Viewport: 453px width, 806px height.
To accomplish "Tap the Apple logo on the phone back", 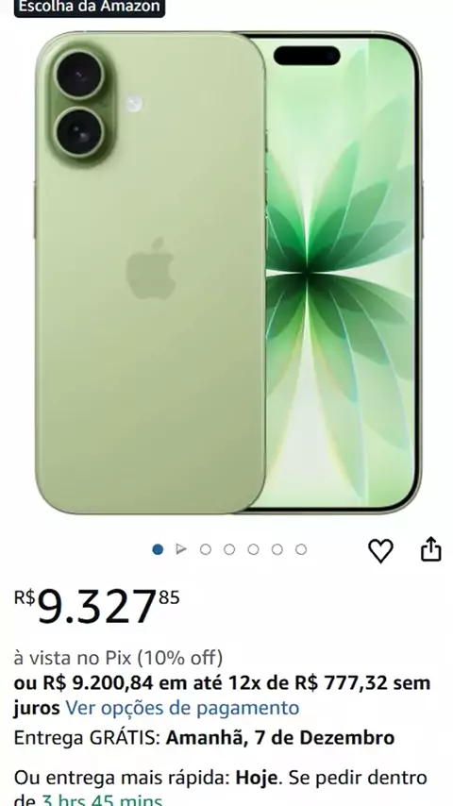I will tap(151, 268).
